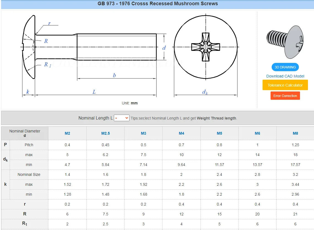Screen dimensions: 314x230
Task: Select the M2 column header
Action: point(67,133)
